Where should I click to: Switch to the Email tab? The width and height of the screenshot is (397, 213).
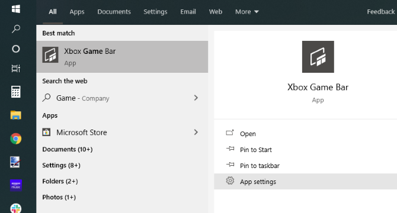[188, 12]
